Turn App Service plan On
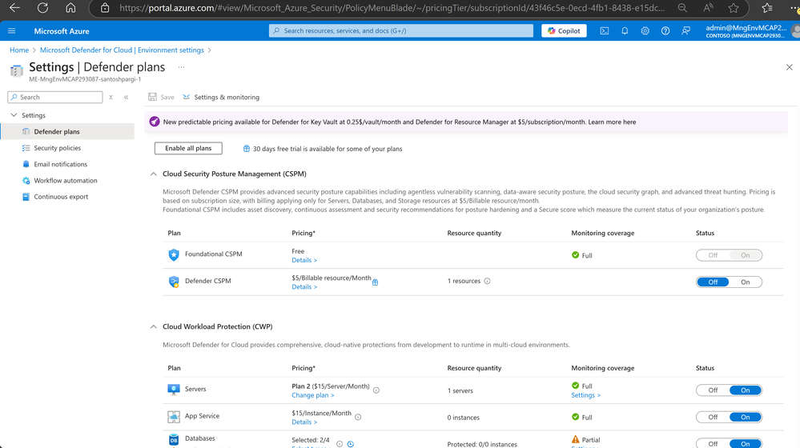Screen dimensions: 800x448 pos(745,417)
